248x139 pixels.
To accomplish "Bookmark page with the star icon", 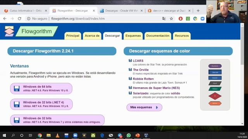I will (171, 19).
